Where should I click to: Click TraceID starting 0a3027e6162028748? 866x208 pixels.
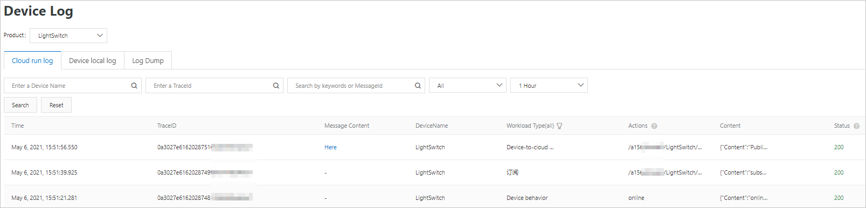coord(205,198)
